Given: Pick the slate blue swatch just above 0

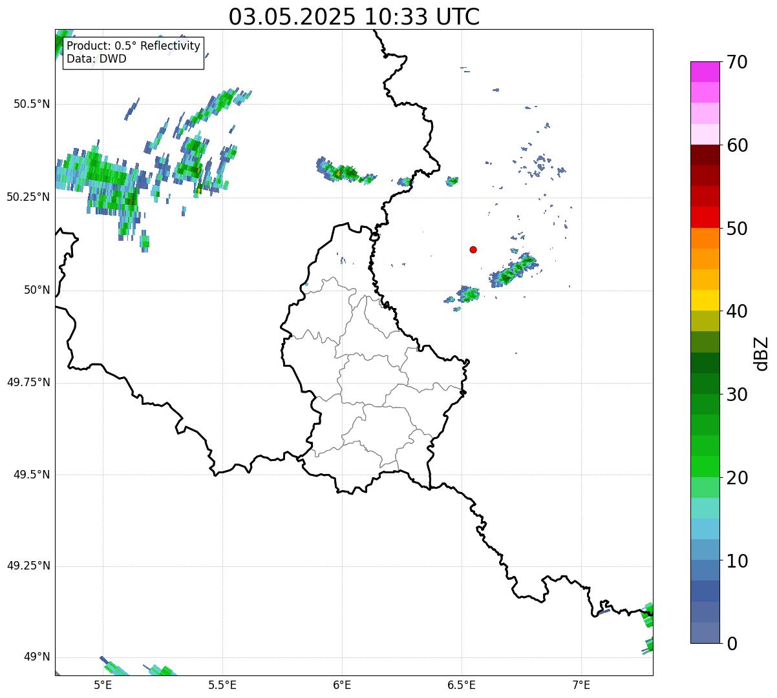Looking at the screenshot, I should click(705, 632).
